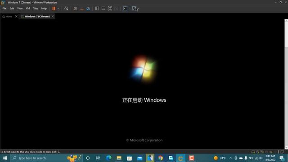The image size is (288, 162).
Task: Open Microsoft Store from the taskbar
Action: pyautogui.click(x=129, y=158)
